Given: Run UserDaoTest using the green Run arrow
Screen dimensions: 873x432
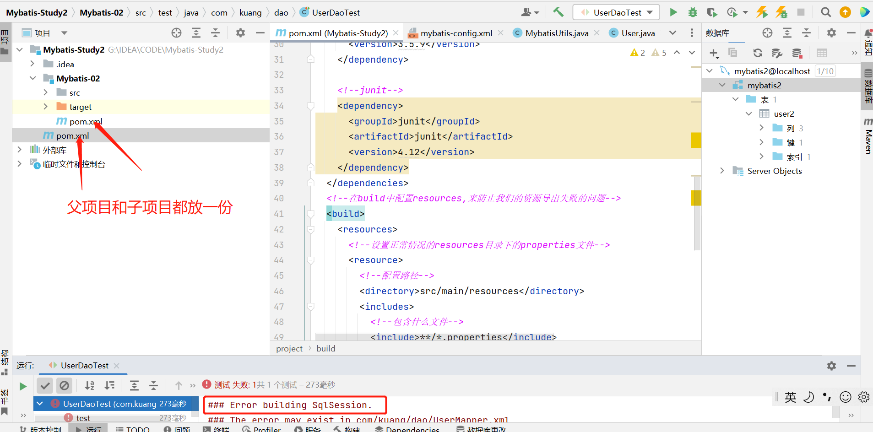Looking at the screenshot, I should click(673, 12).
